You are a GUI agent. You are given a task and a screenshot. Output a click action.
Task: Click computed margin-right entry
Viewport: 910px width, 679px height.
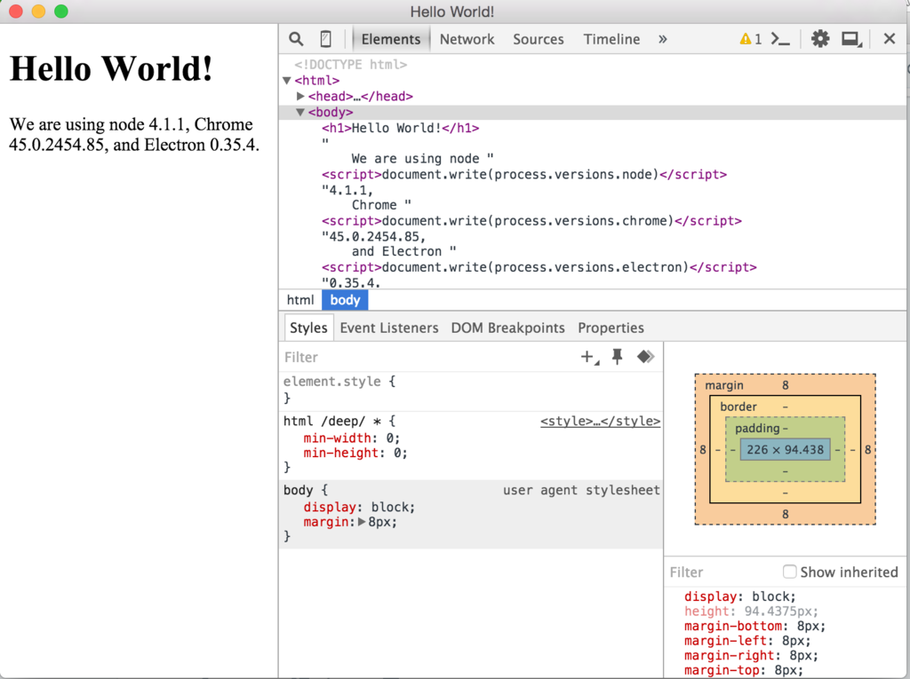[x=751, y=655]
